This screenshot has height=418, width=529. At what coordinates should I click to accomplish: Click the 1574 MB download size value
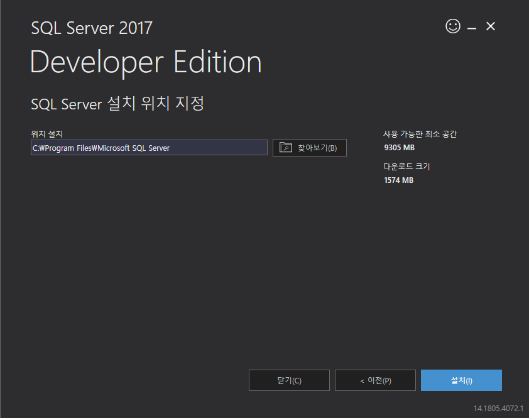(398, 180)
